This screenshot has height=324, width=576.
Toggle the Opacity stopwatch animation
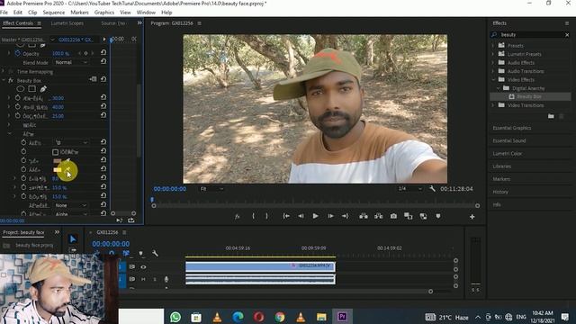pos(18,53)
